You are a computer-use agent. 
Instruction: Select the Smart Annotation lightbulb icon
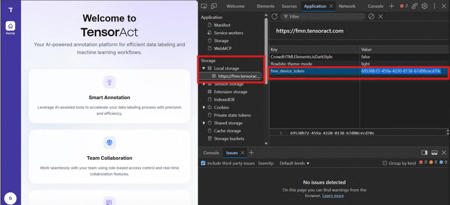pos(109,82)
